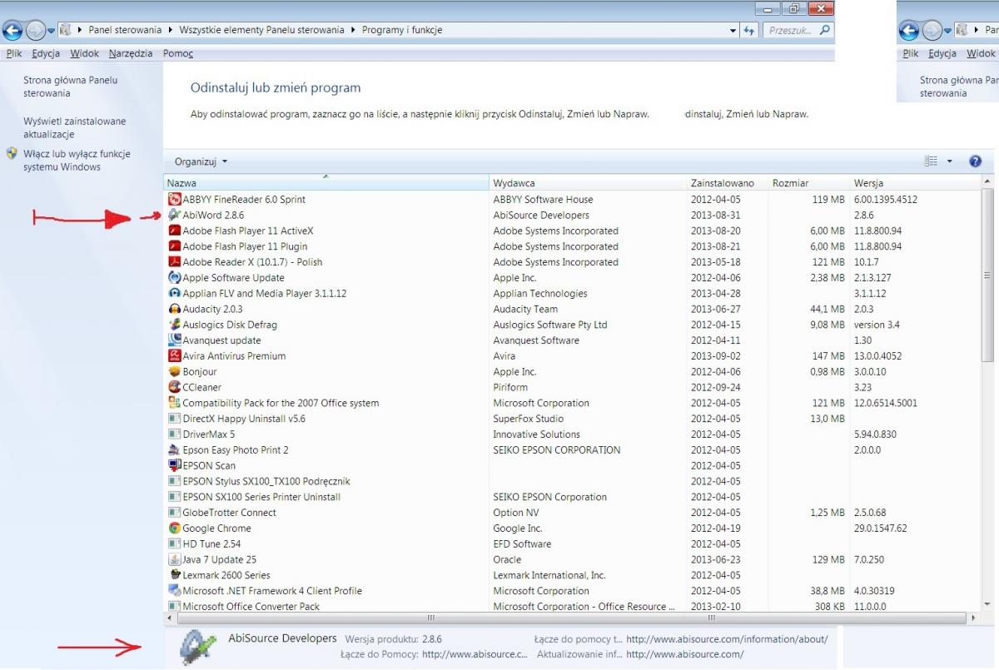Click the Applian FLV and Media Player icon
Image resolution: width=999 pixels, height=670 pixels.
pyautogui.click(x=174, y=293)
